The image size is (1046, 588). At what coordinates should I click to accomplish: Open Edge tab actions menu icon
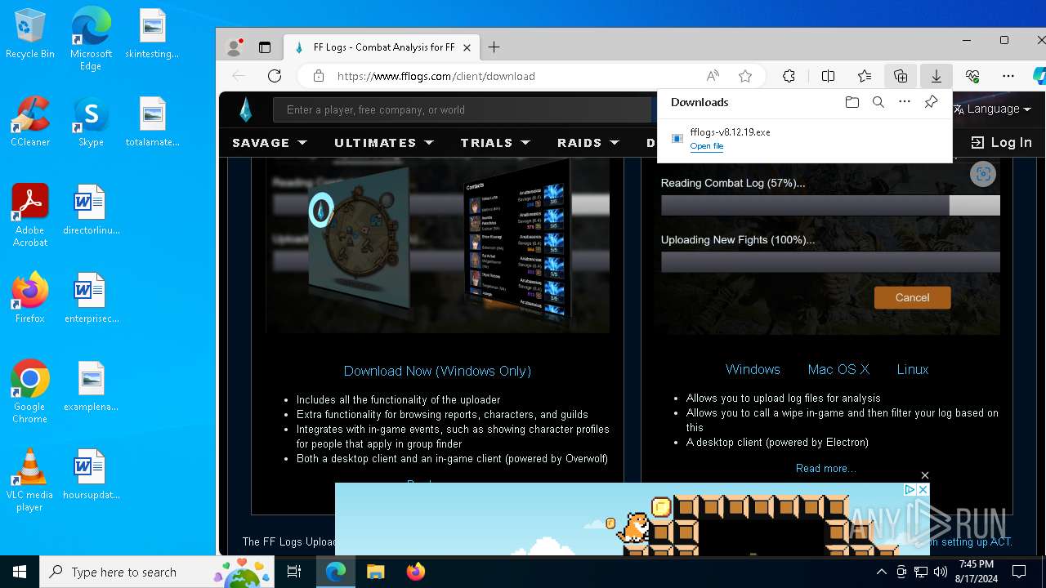click(265, 47)
